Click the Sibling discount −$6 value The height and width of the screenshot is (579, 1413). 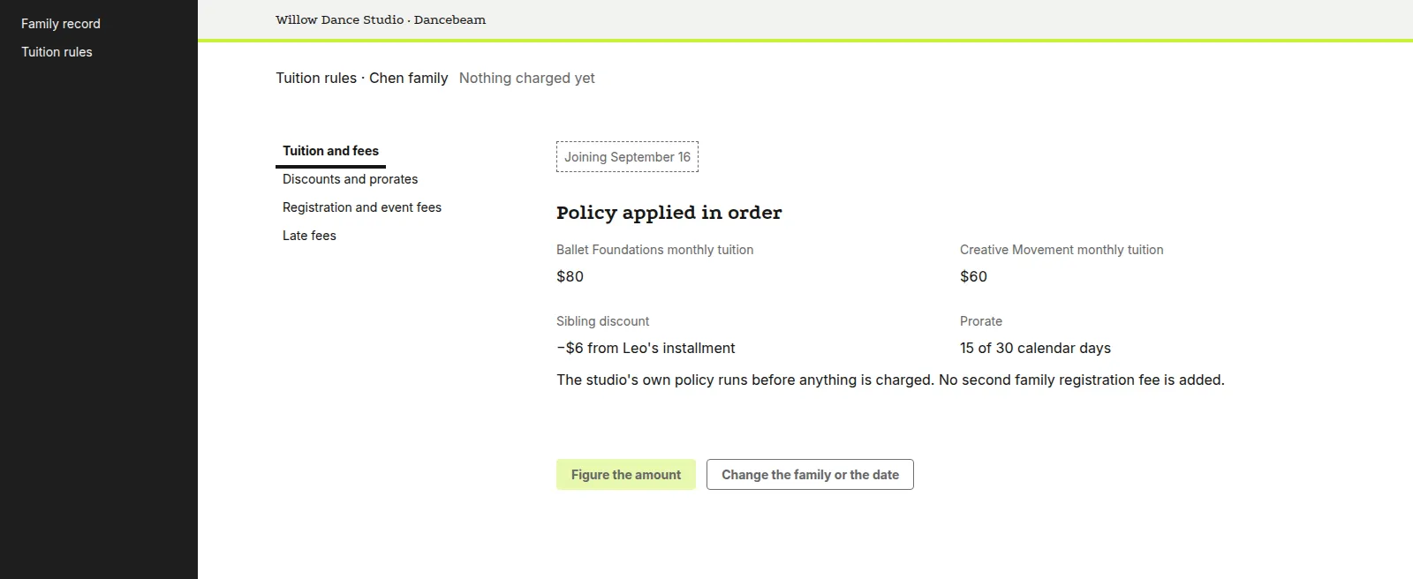[646, 348]
